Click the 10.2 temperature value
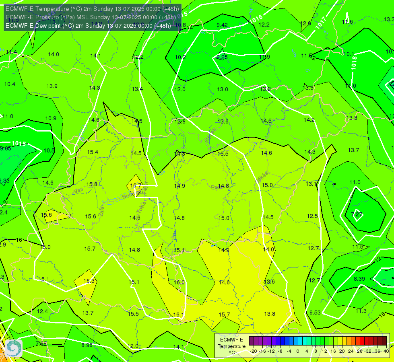Screen dimensions: 394x362 pos(180,57)
